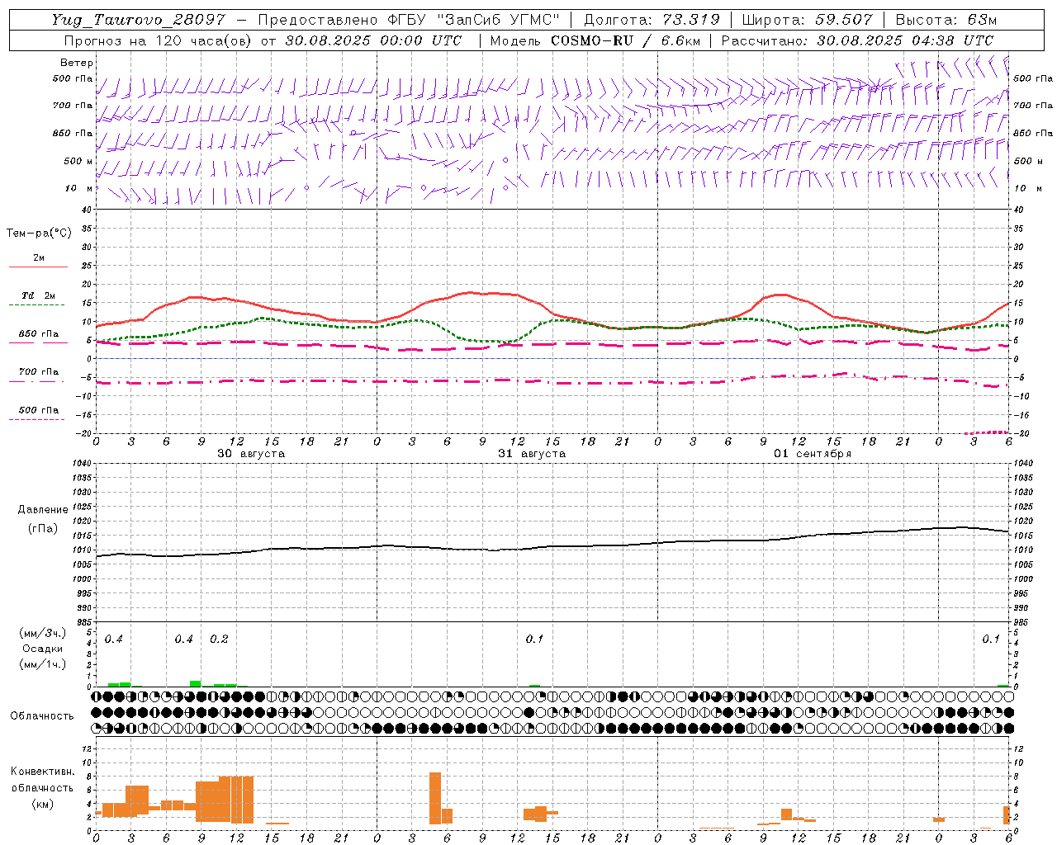Click the 2м temperature legend line sample
Image resolution: width=1057 pixels, height=845 pixels.
[38, 267]
